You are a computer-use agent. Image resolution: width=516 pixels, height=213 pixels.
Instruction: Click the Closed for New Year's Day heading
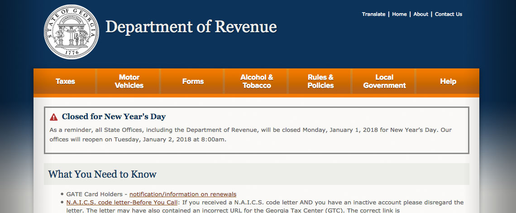(114, 117)
